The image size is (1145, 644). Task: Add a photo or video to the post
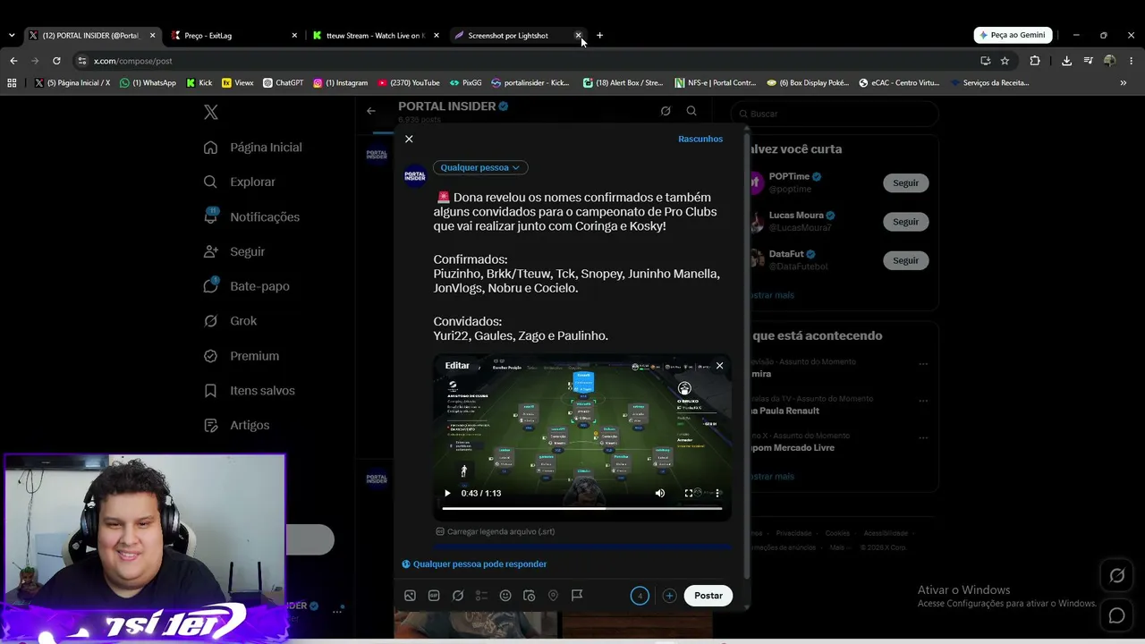click(x=410, y=596)
